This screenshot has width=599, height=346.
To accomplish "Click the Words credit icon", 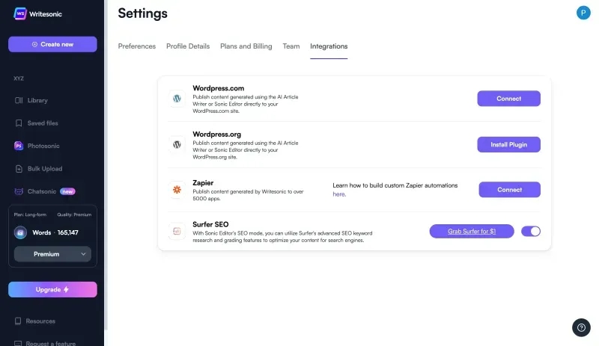I will pyautogui.click(x=21, y=232).
